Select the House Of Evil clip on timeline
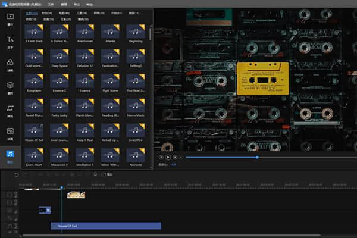 (x=106, y=226)
